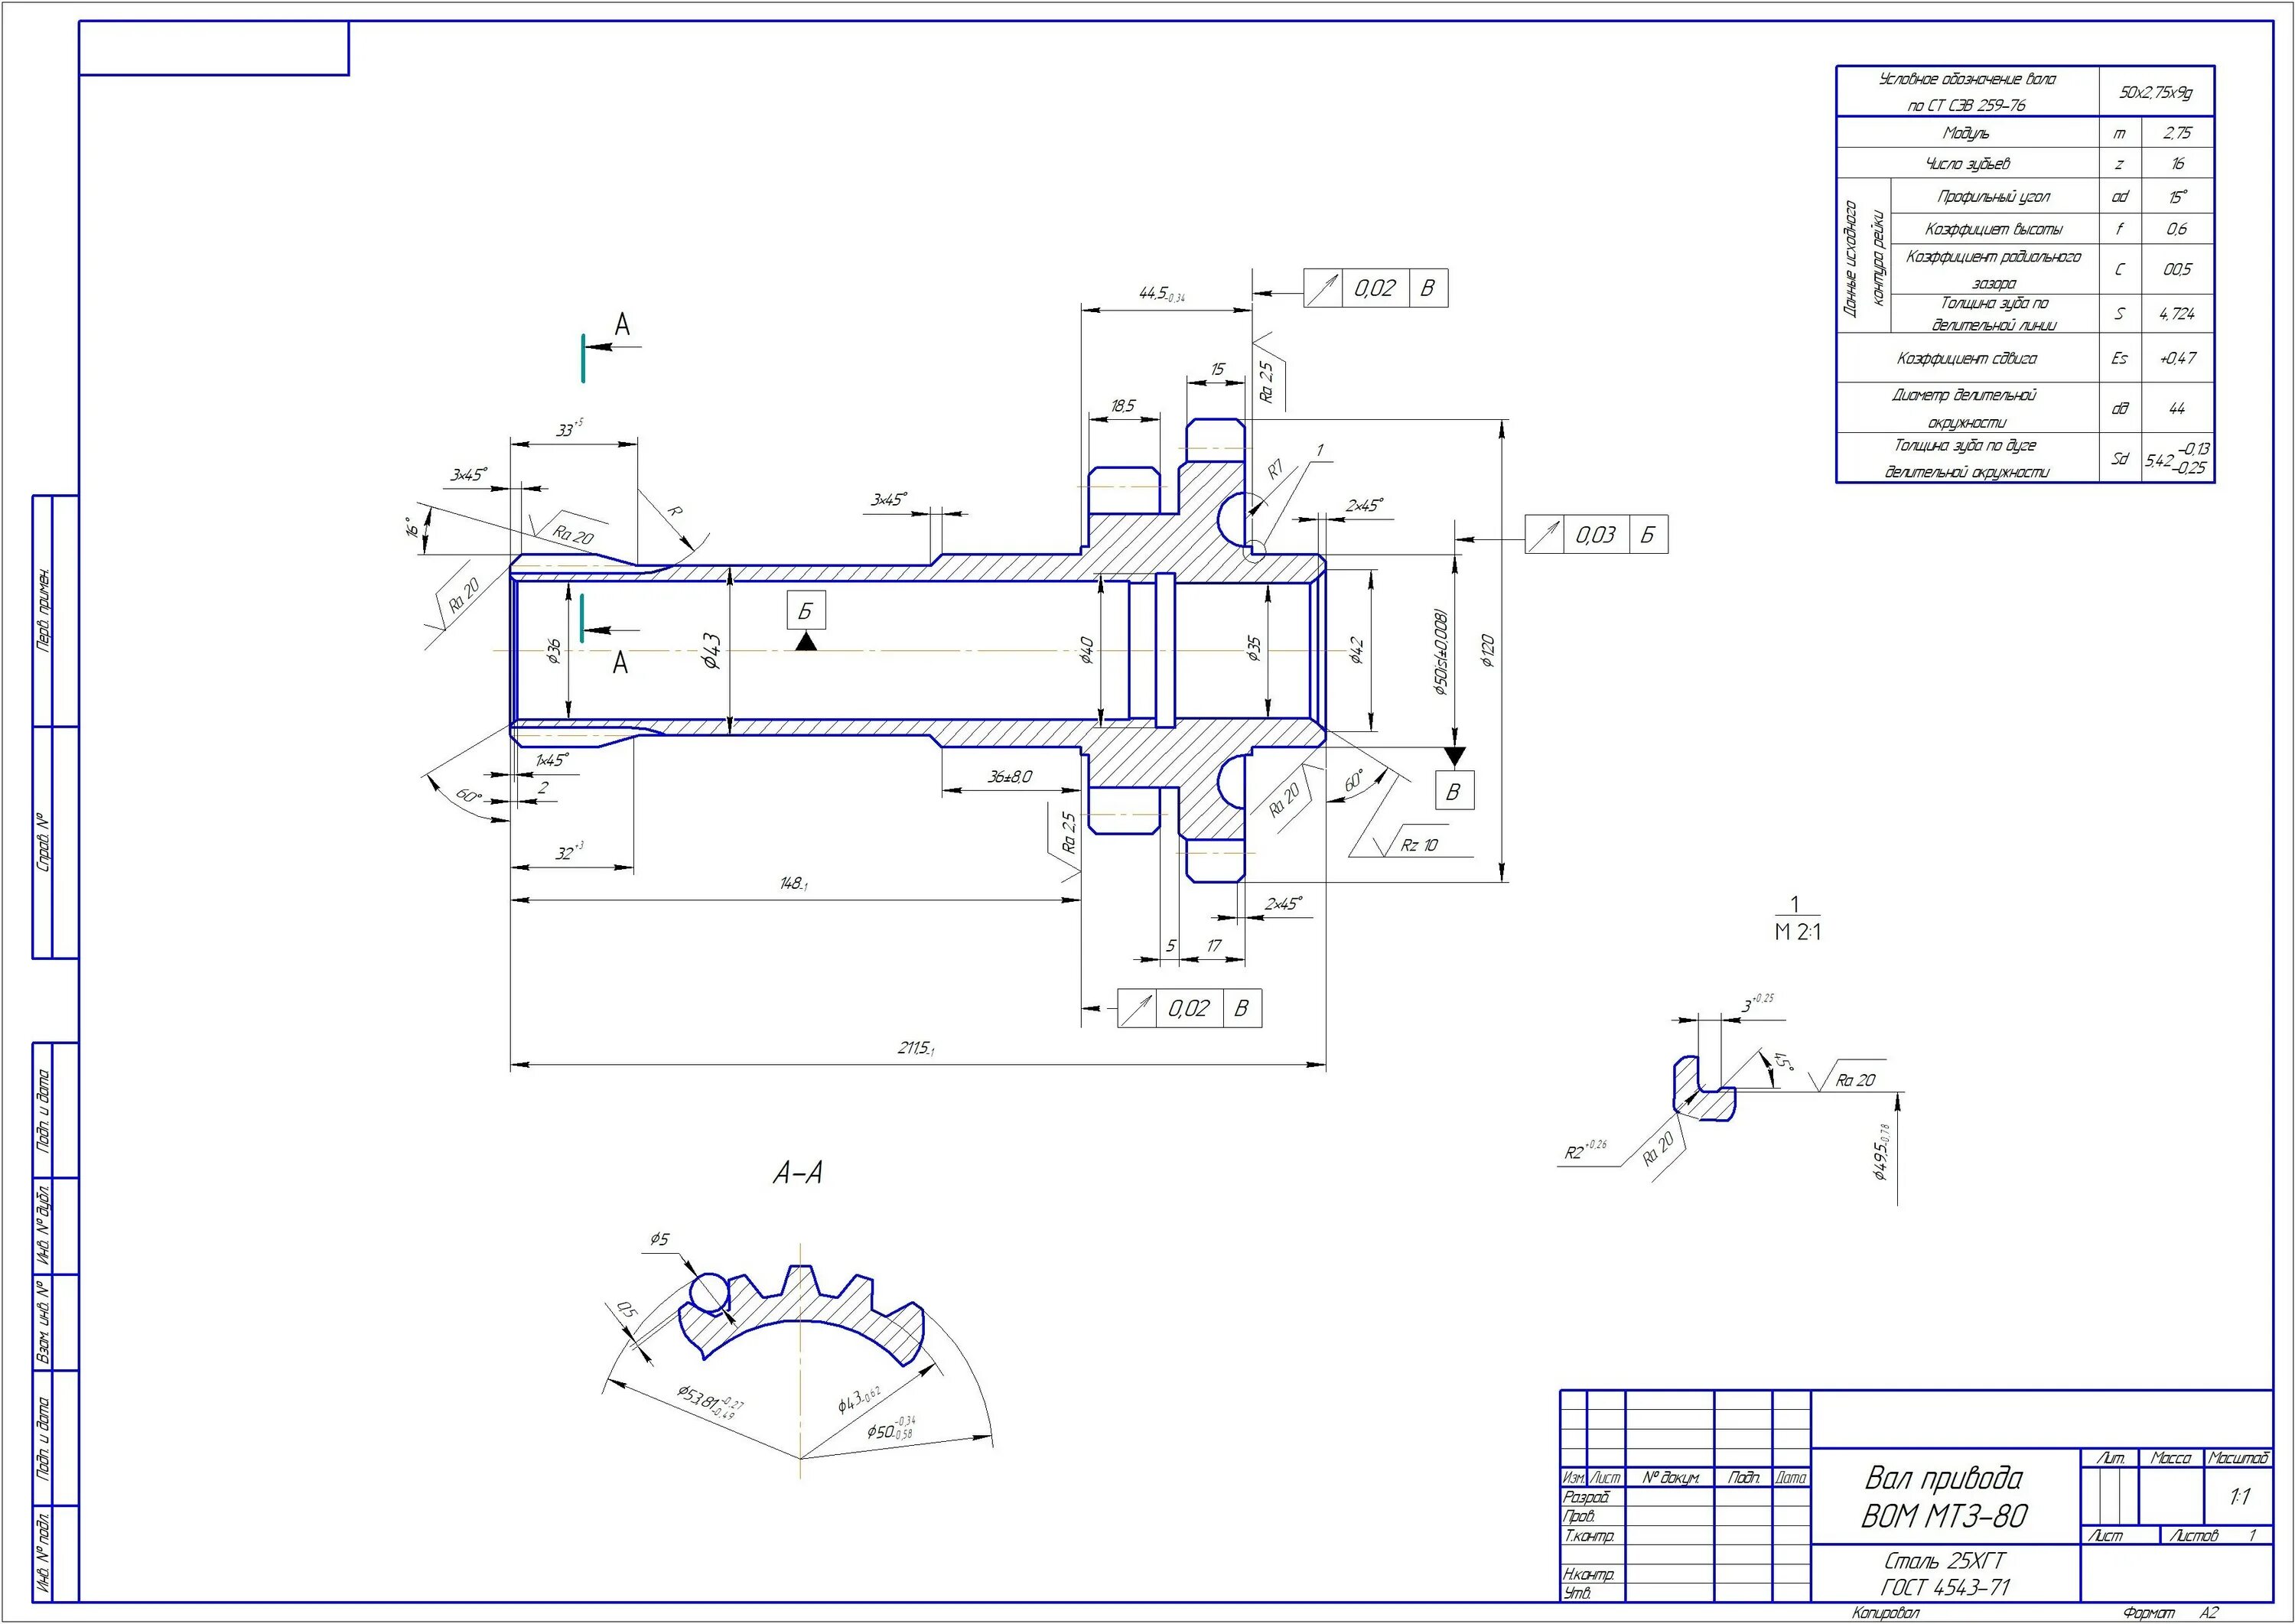This screenshot has width=2295, height=1624.
Task: Click the 'Копировал' label
Action: click(x=1885, y=1612)
